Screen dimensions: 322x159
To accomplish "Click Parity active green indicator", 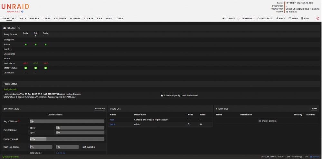I will [x=26, y=44].
